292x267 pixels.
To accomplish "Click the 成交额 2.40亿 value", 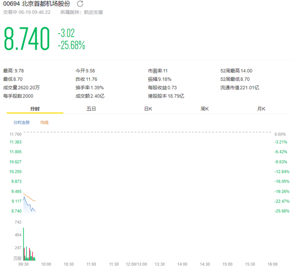I will [x=90, y=96].
